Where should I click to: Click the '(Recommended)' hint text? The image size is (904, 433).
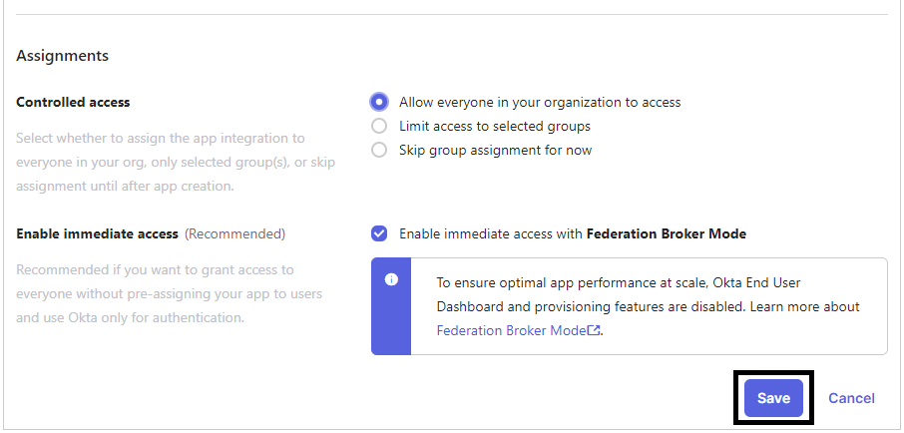(235, 233)
